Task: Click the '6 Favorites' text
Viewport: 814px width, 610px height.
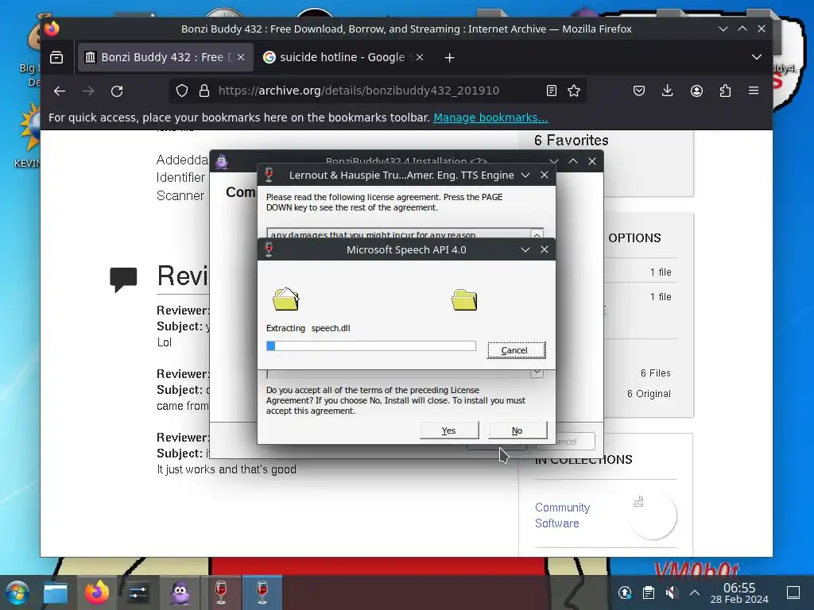Action: (x=571, y=141)
